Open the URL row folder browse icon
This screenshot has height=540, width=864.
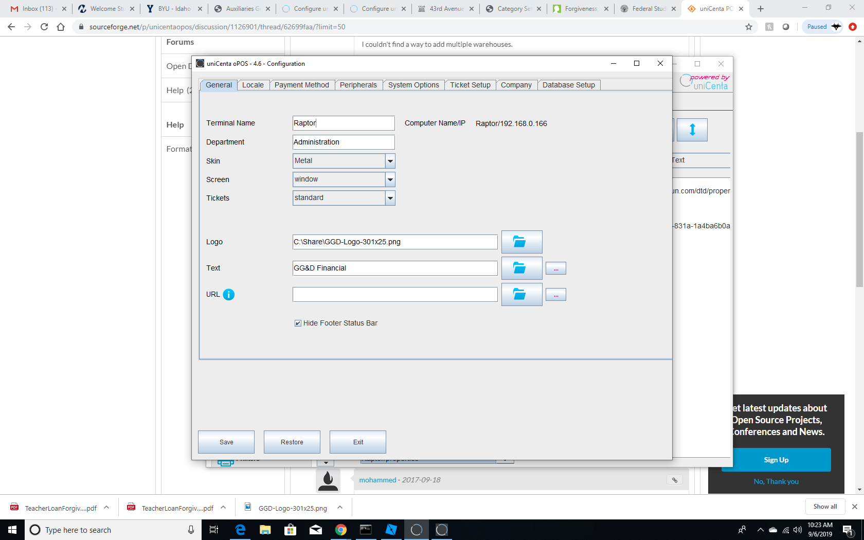pos(521,294)
